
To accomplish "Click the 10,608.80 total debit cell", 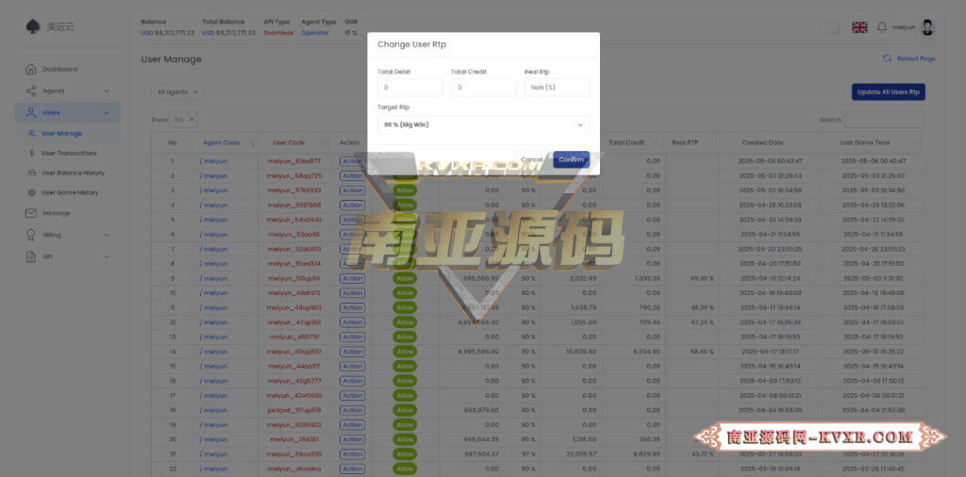I will coord(581,352).
